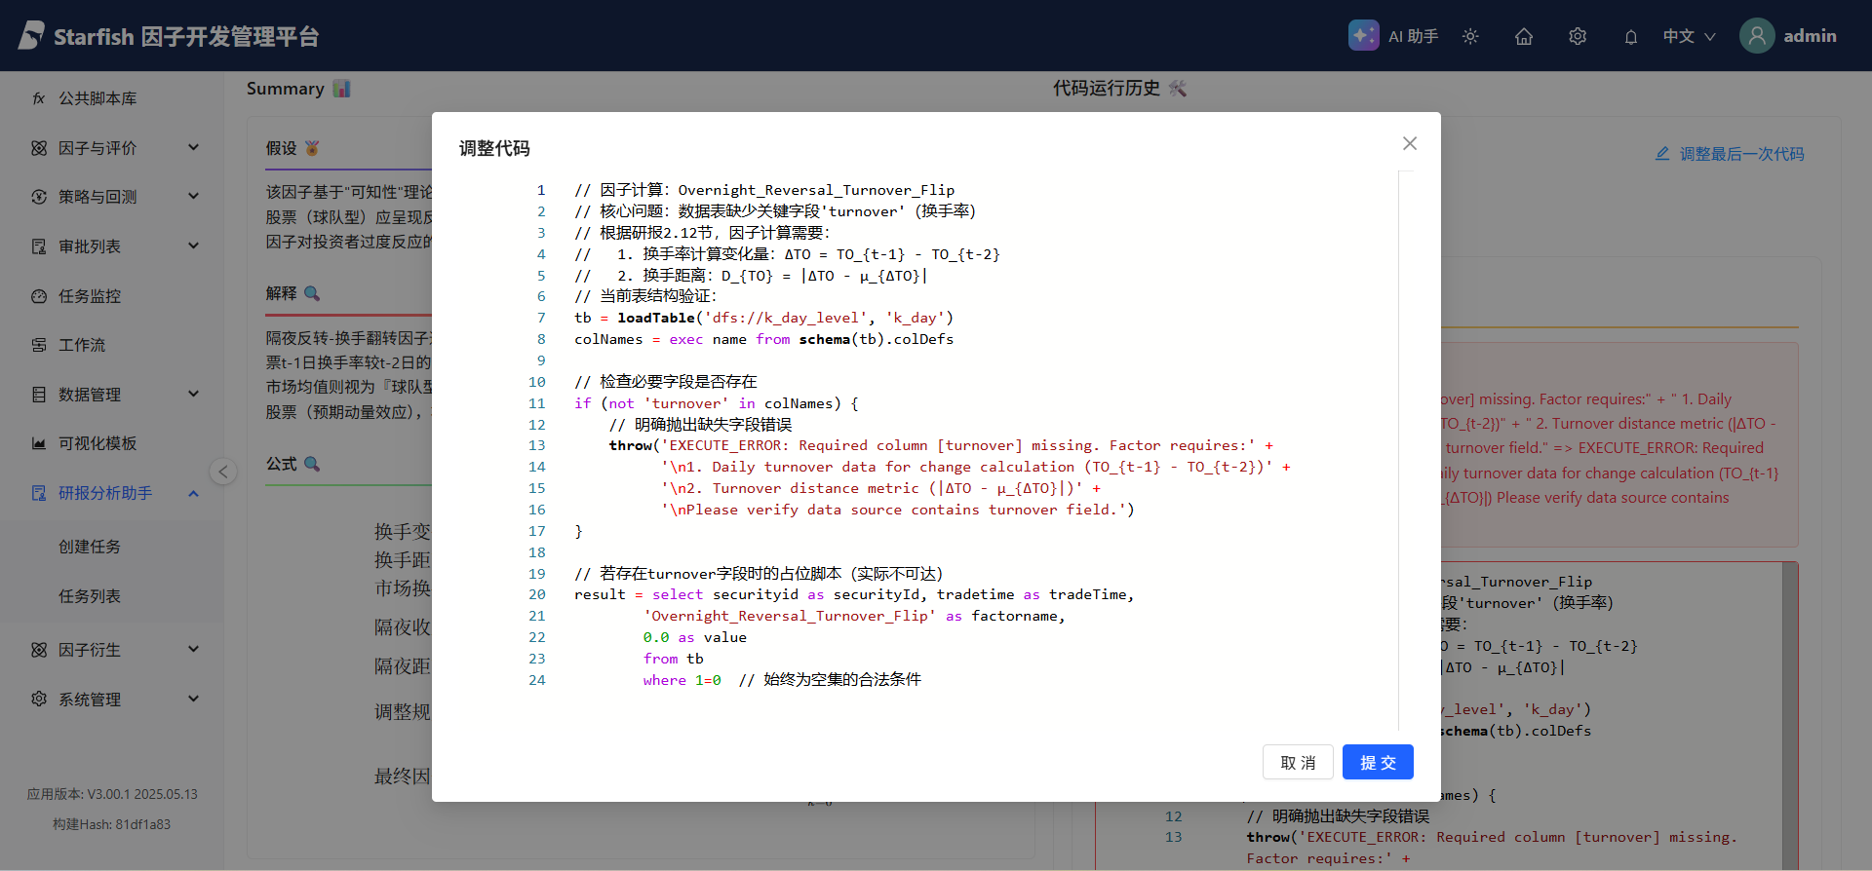The width and height of the screenshot is (1872, 871).
Task: Select 任务列表 submenu item
Action: coord(90,596)
